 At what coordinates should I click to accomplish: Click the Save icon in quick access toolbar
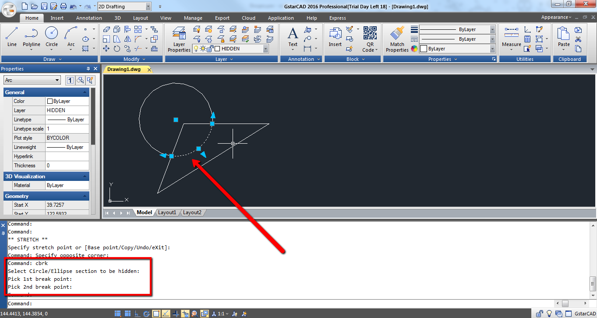[x=44, y=7]
